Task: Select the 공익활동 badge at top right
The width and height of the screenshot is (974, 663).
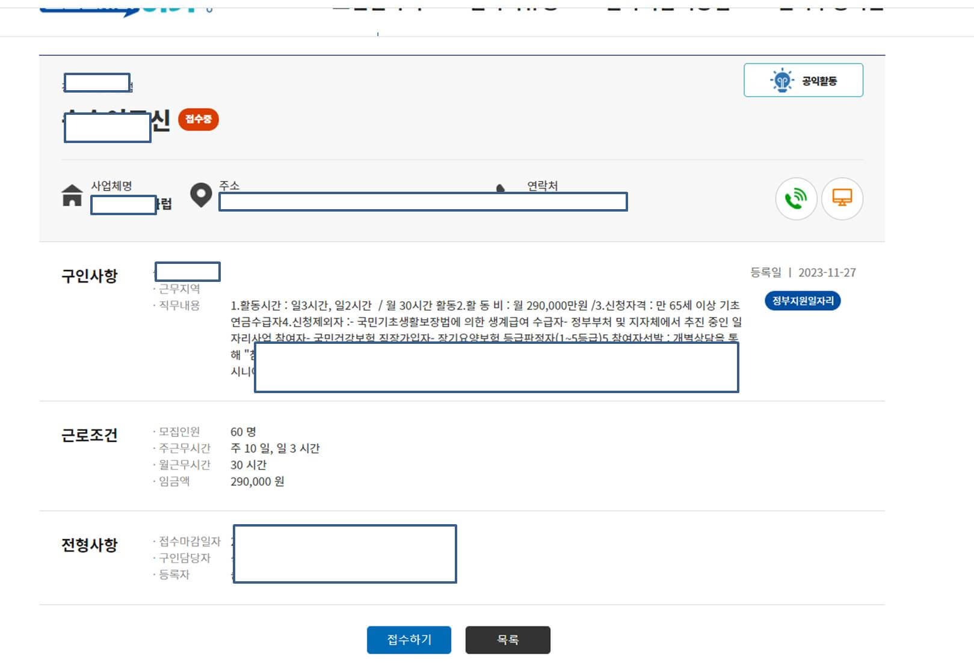Action: [804, 79]
